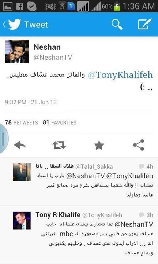Share the tweet via share icon
158x264 pixels.
click(x=139, y=145)
